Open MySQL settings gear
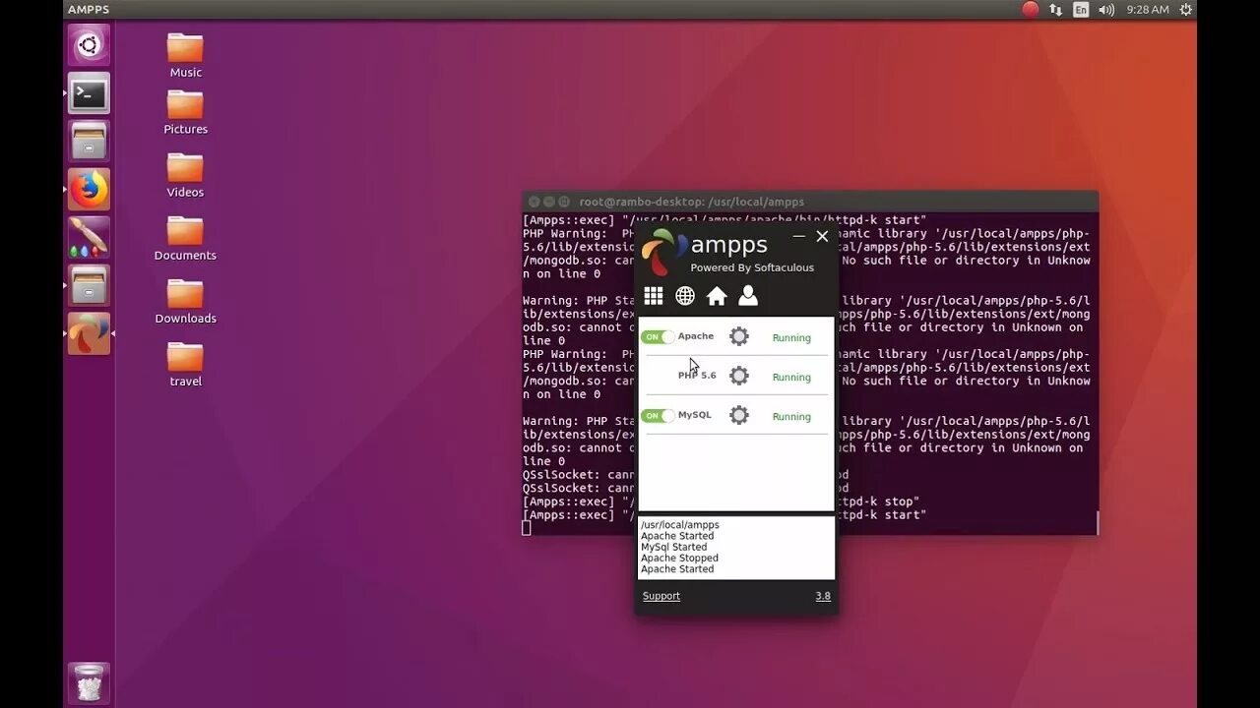The image size is (1260, 708). (739, 415)
